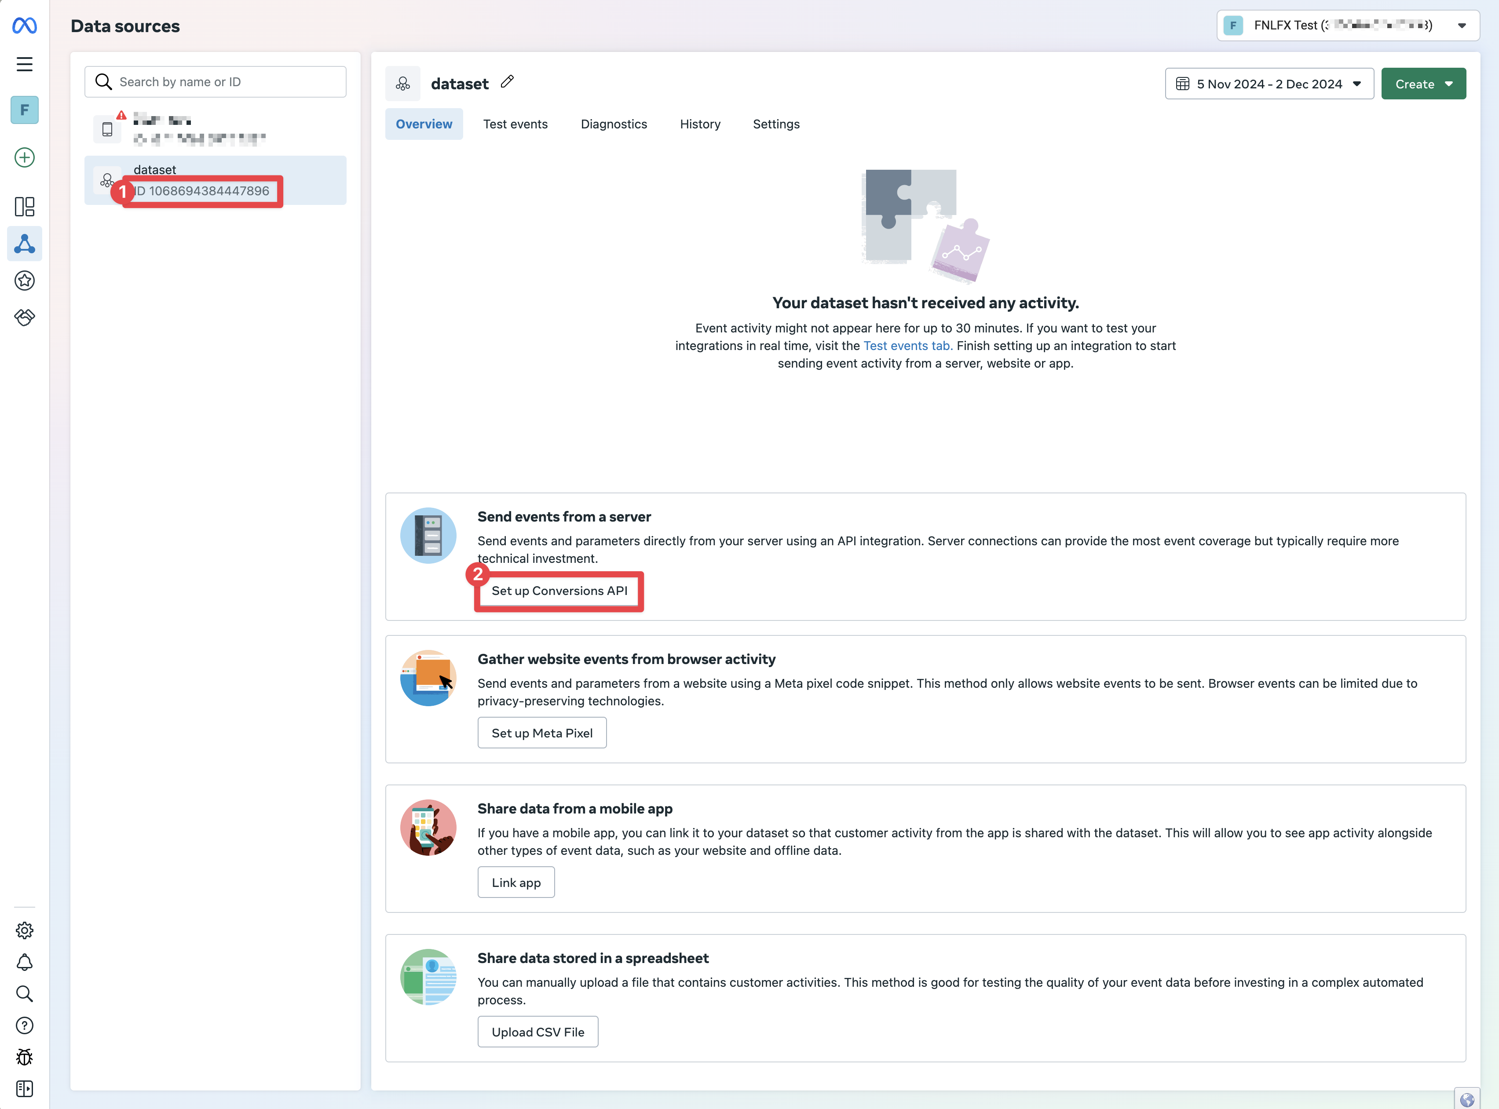This screenshot has height=1109, width=1499.
Task: Click Set up Conversions API button
Action: tap(559, 591)
